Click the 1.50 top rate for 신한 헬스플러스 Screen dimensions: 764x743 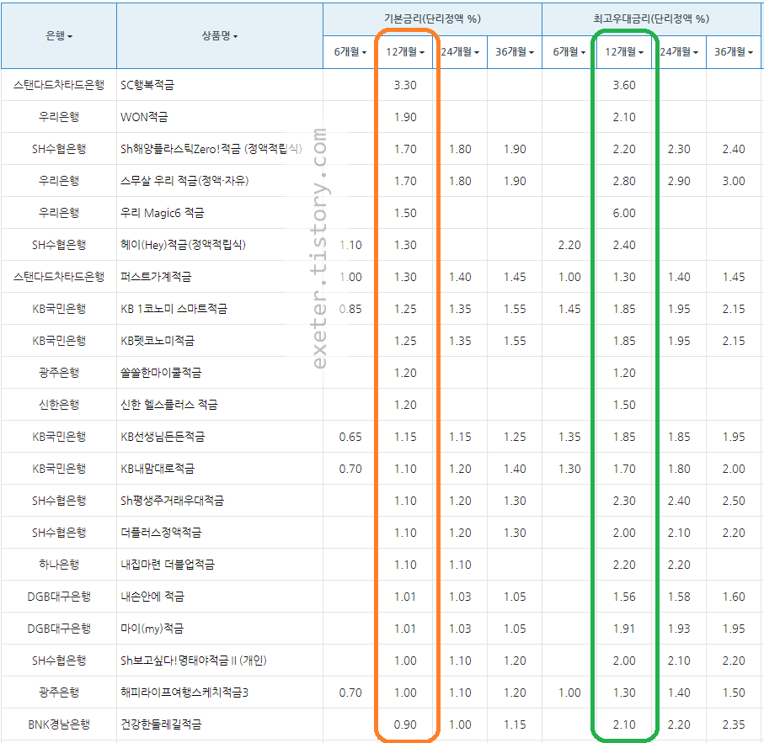pos(624,405)
